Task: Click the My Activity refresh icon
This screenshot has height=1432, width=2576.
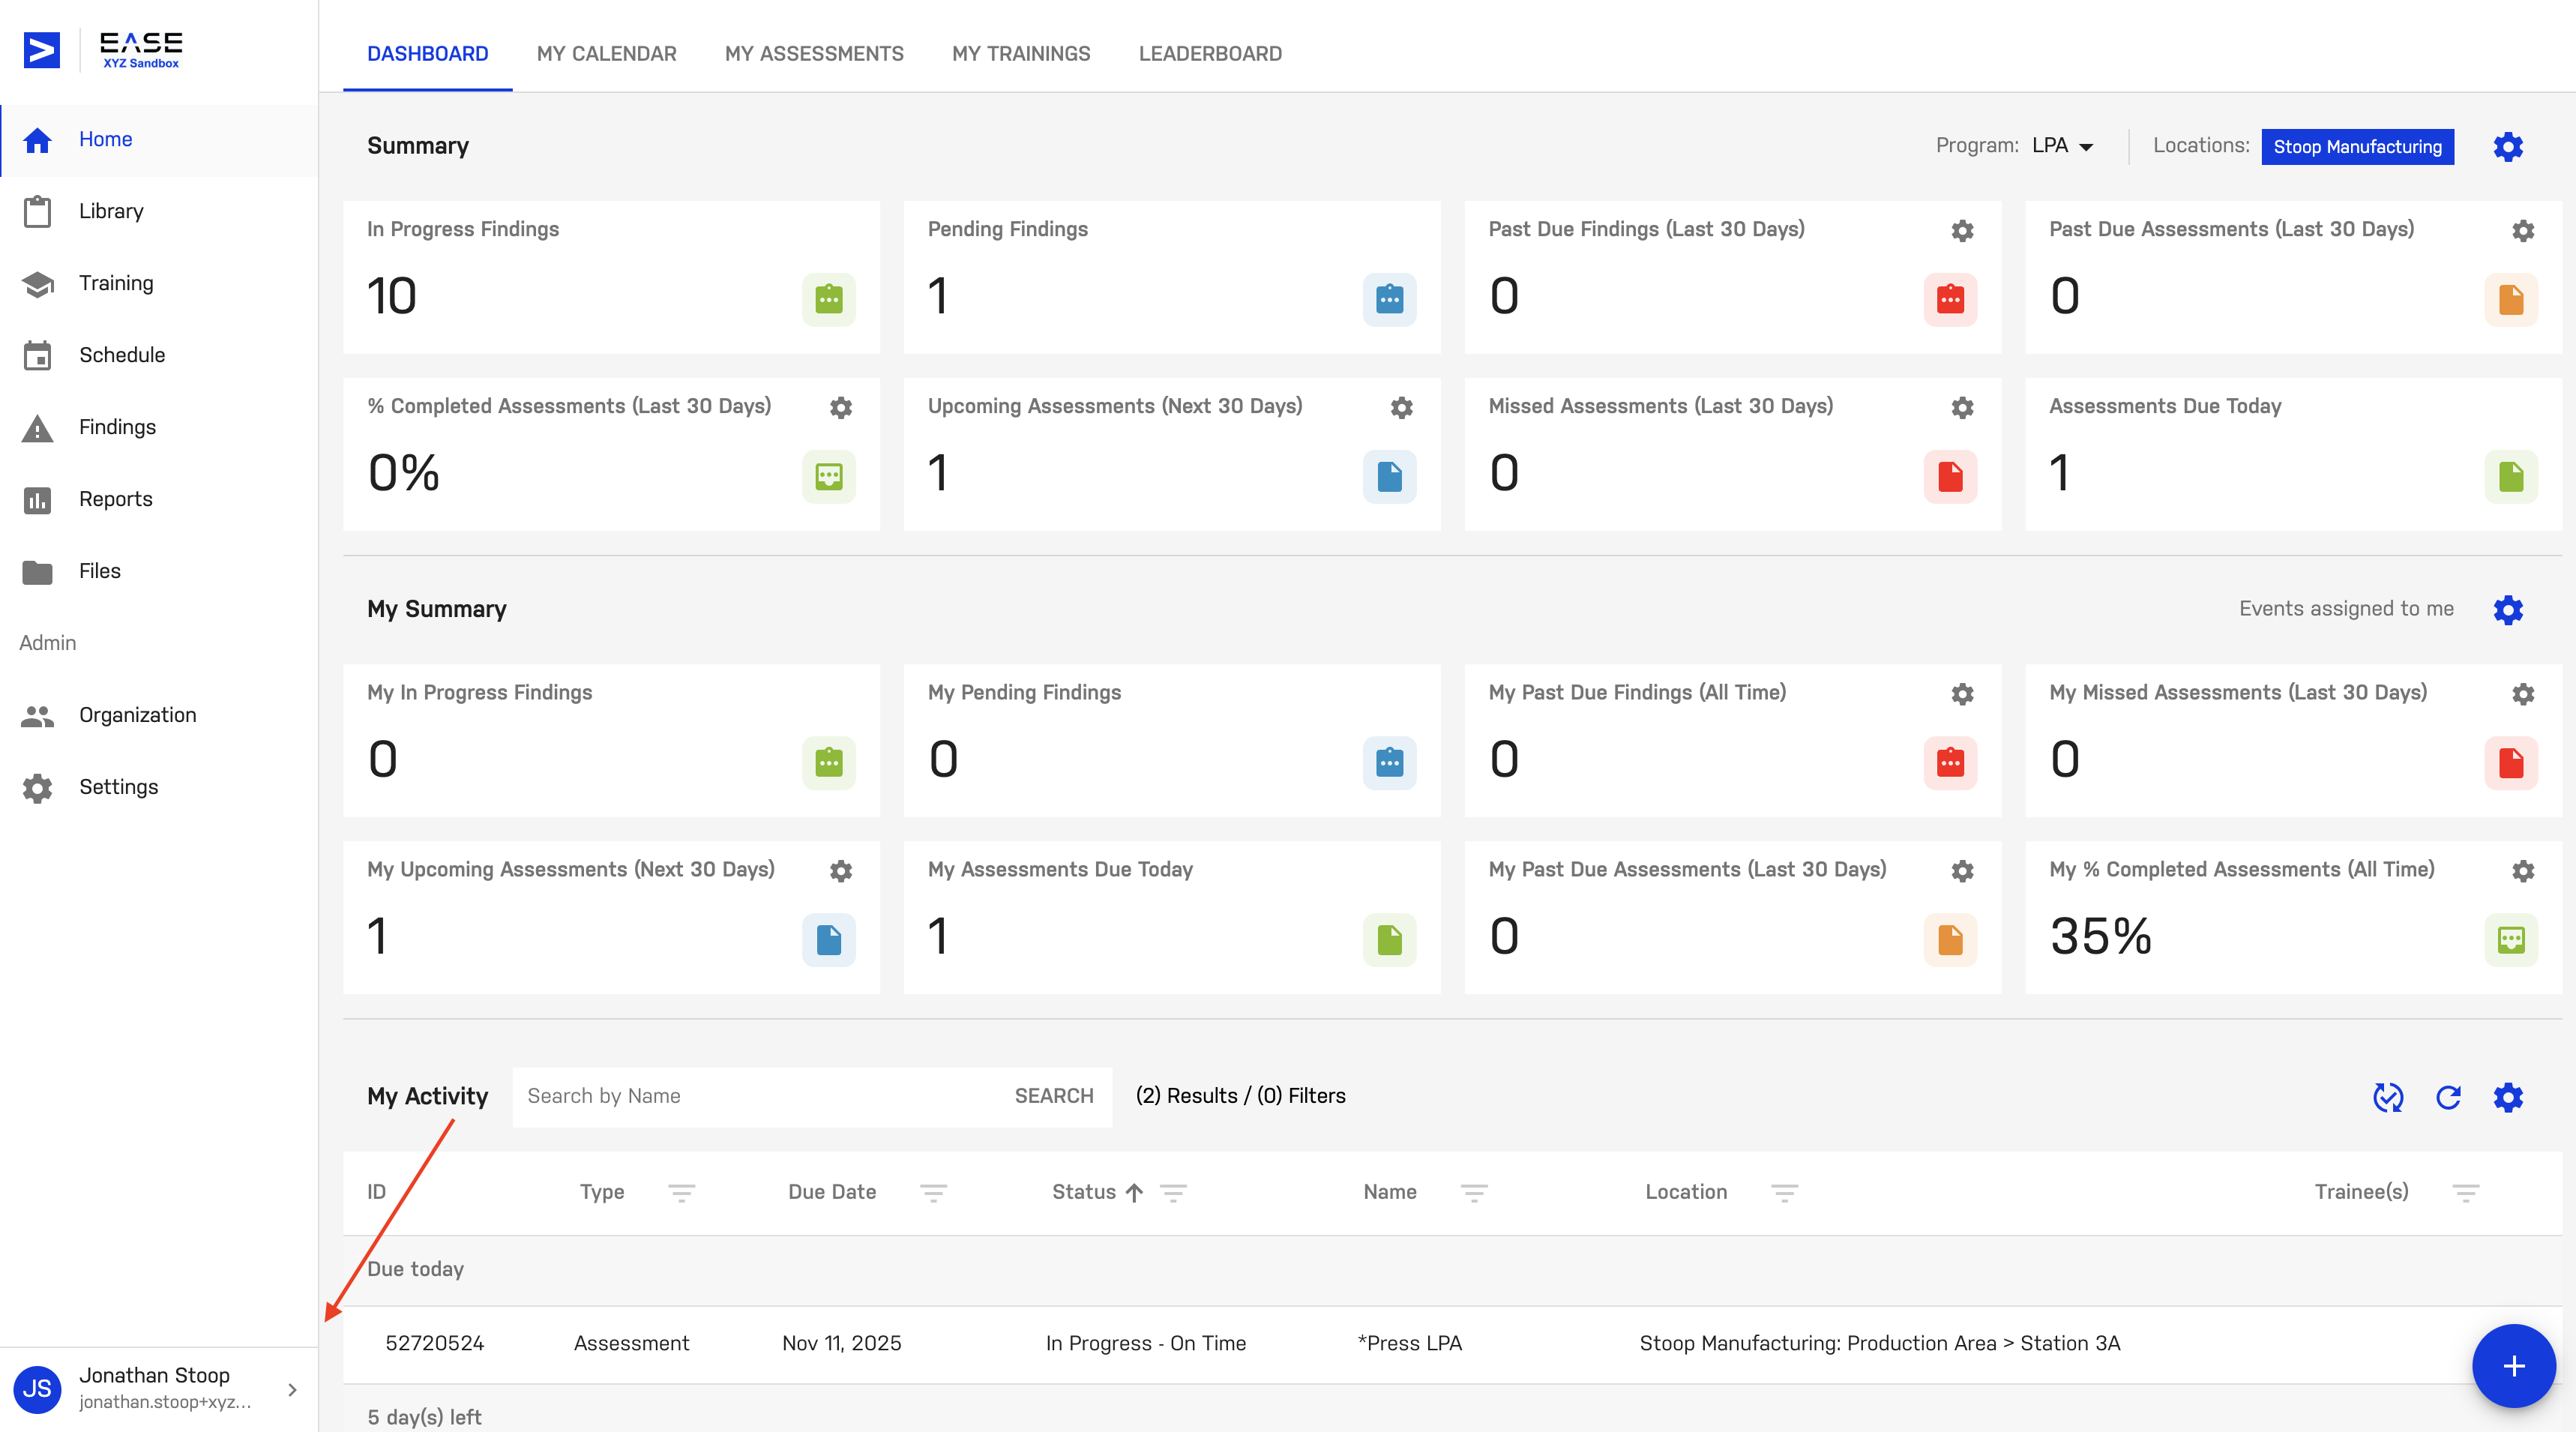Action: (x=2448, y=1097)
